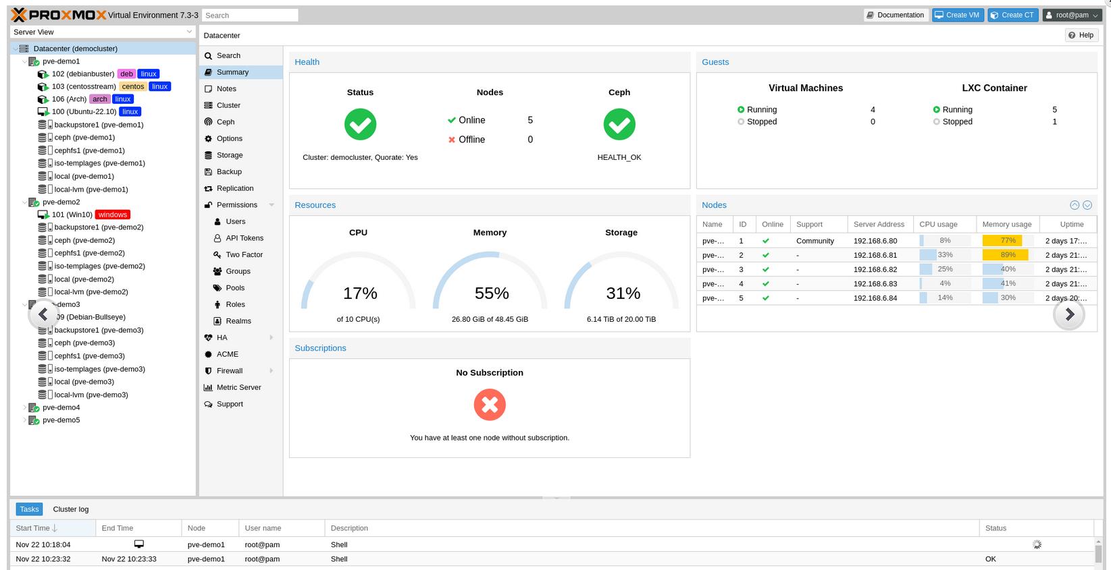Open Two Factor key icon

coord(217,254)
